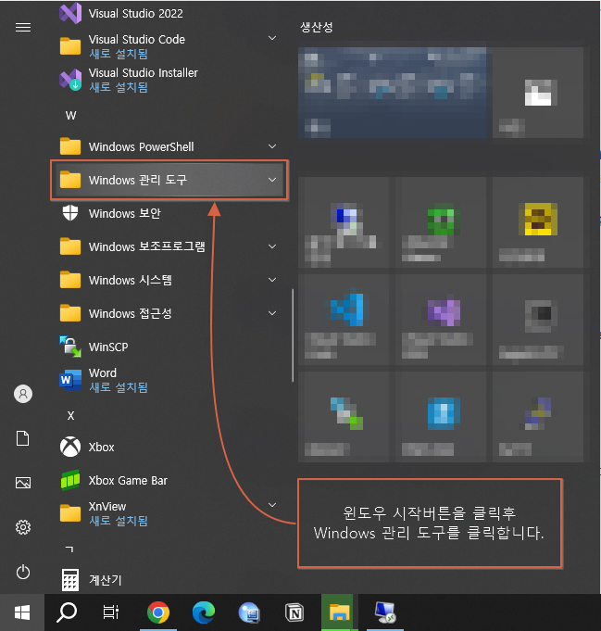This screenshot has width=601, height=631.
Task: Expand the Visual Studio Code folder chevron
Action: (272, 38)
